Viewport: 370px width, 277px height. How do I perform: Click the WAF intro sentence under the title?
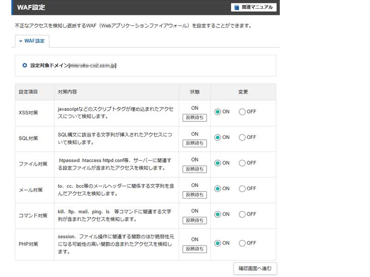pos(133,26)
